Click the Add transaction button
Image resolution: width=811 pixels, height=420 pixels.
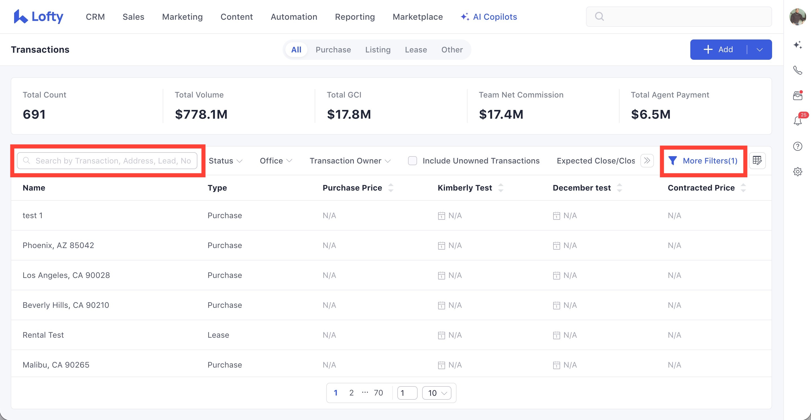tap(718, 50)
